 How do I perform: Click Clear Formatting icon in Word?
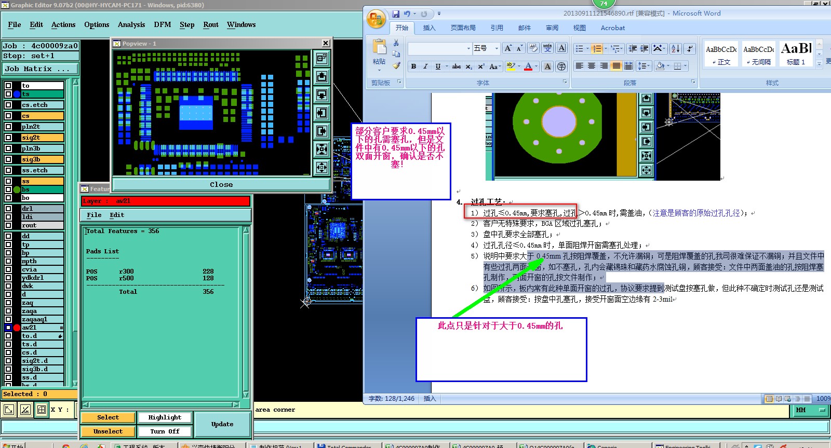pyautogui.click(x=533, y=48)
